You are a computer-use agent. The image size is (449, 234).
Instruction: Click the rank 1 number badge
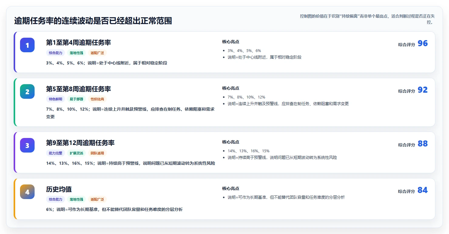(27, 45)
